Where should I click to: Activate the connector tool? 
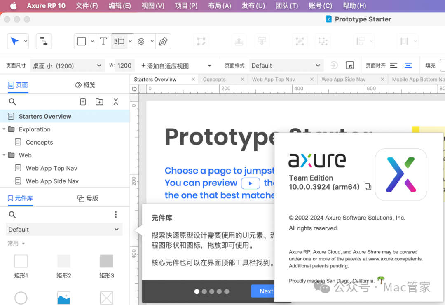44,41
